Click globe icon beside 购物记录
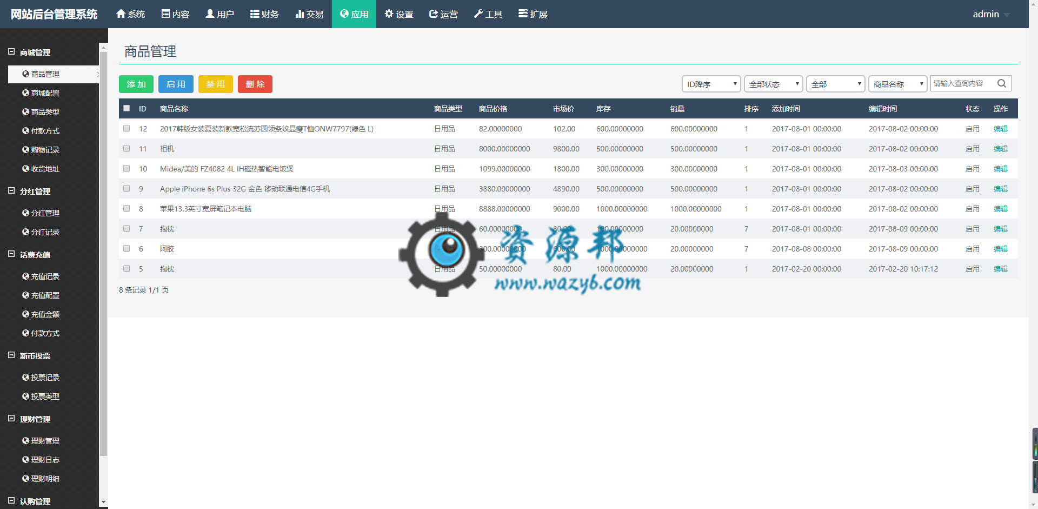Image resolution: width=1038 pixels, height=509 pixels. coord(25,150)
